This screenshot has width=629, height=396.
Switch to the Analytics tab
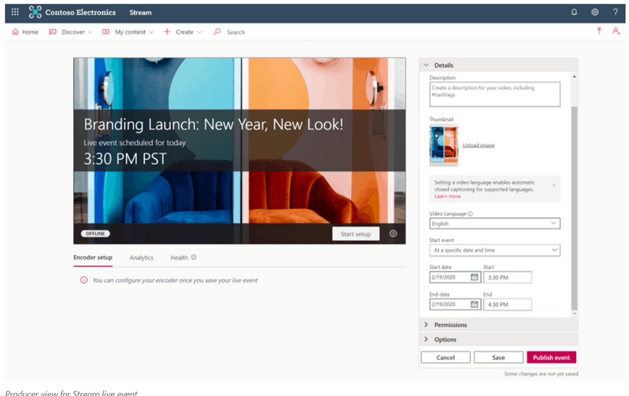tap(141, 258)
